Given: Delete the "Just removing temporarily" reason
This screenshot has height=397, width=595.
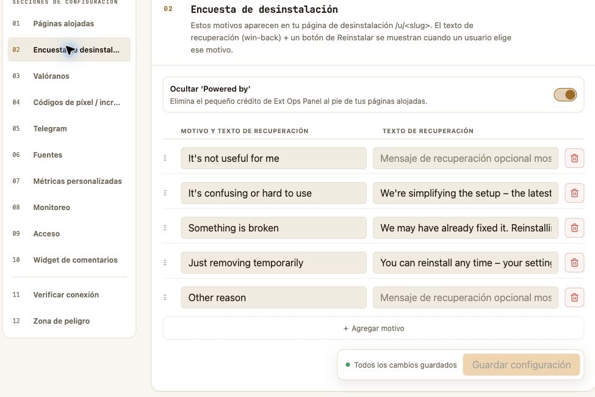Looking at the screenshot, I should tap(574, 263).
